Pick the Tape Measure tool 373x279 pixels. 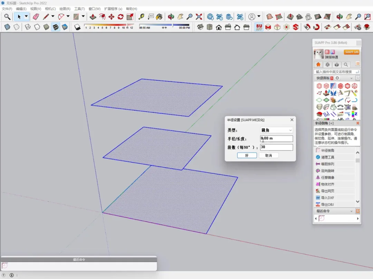(141, 17)
